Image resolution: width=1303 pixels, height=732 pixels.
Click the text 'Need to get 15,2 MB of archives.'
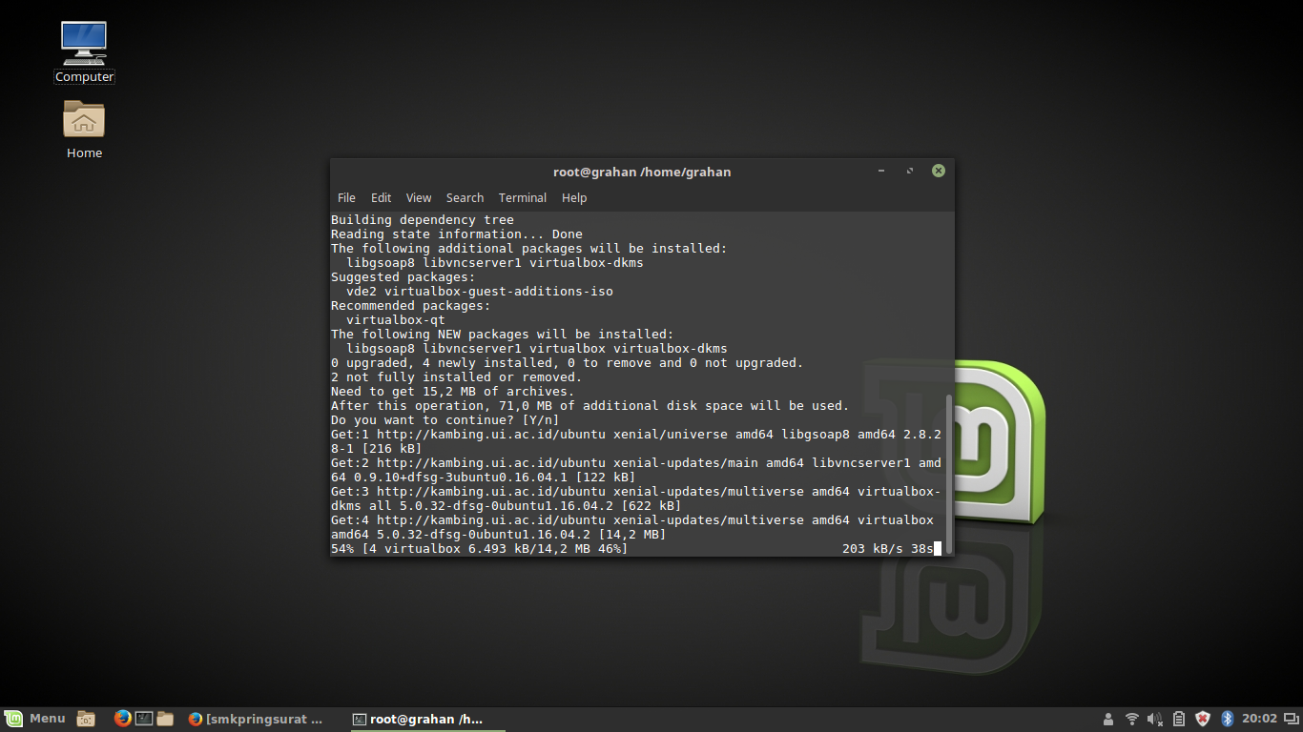click(453, 391)
